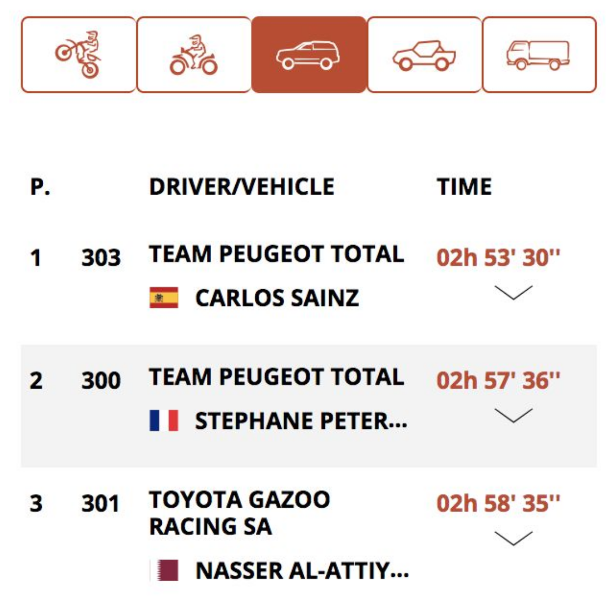Expand Nasser Al-Attiyah result details chevron
The width and height of the screenshot is (606, 607).
click(x=514, y=538)
